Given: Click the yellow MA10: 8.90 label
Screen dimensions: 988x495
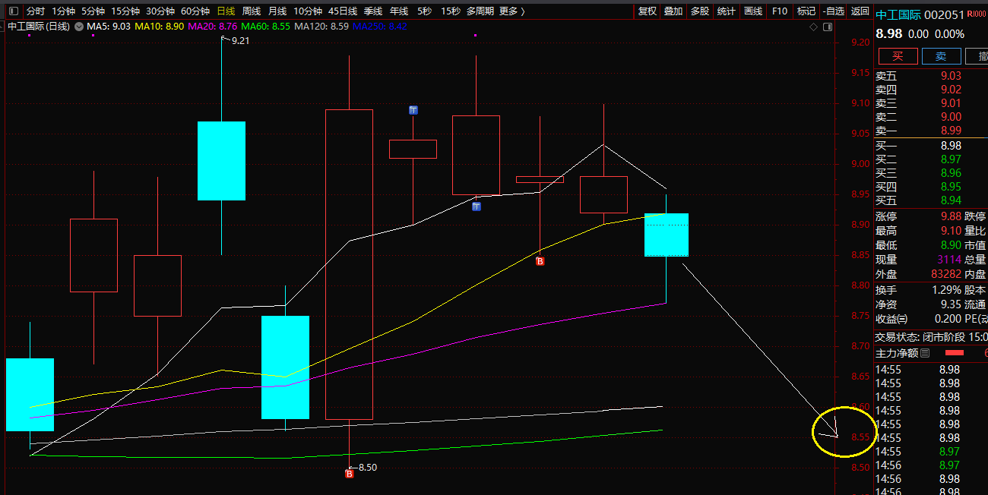Looking at the screenshot, I should (160, 26).
